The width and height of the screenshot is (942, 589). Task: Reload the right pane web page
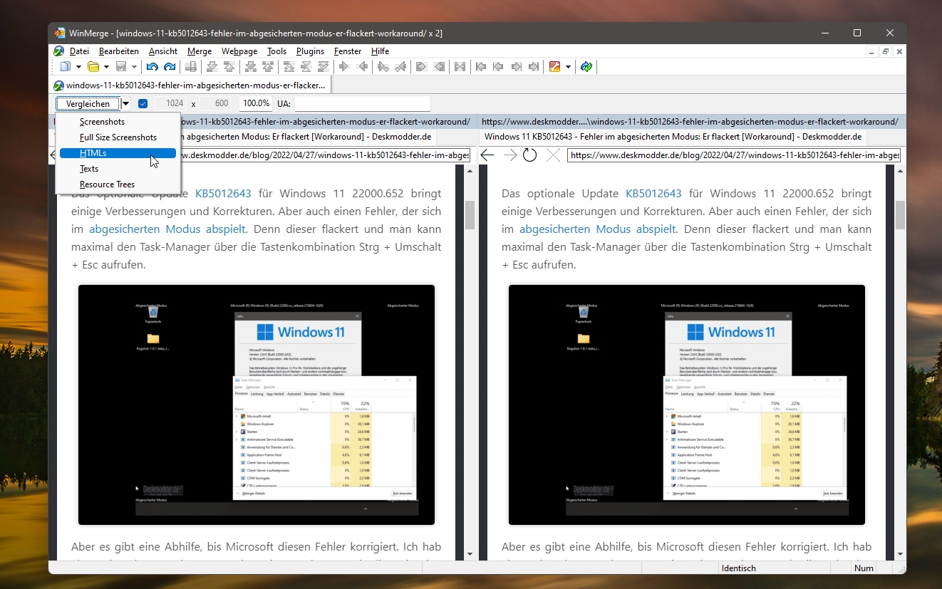[x=530, y=155]
